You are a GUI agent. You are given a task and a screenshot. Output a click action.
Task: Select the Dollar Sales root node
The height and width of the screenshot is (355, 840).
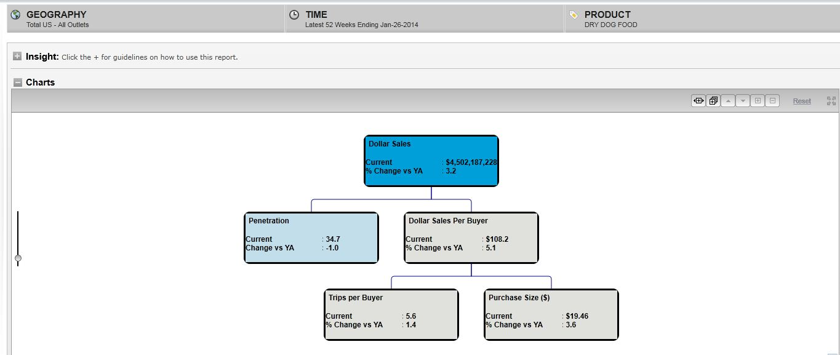tap(431, 161)
